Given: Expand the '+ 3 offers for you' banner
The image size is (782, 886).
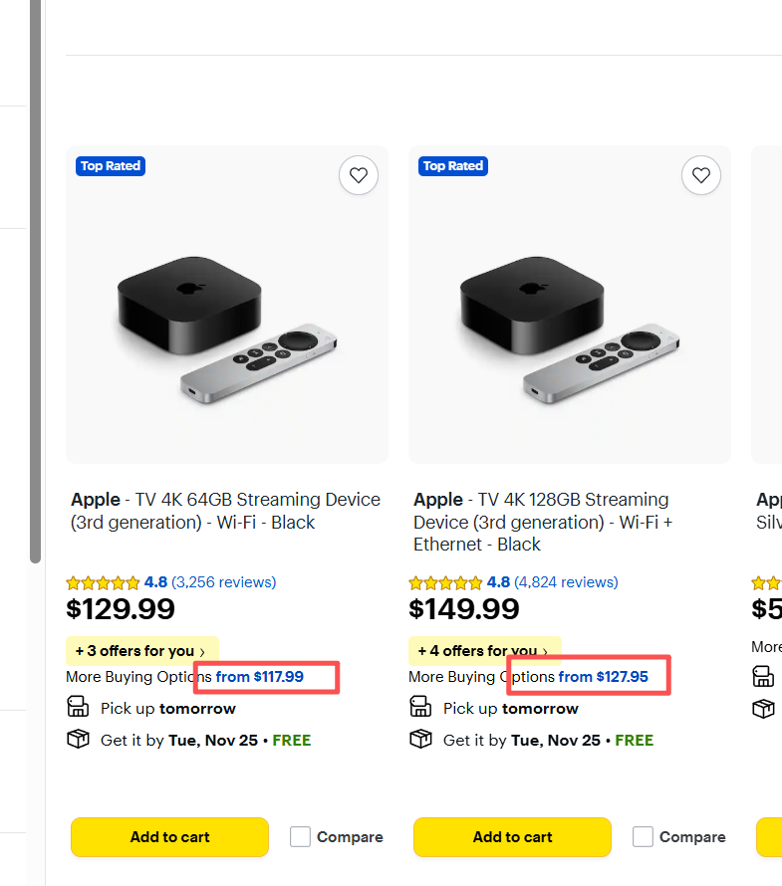Looking at the screenshot, I should pyautogui.click(x=141, y=651).
